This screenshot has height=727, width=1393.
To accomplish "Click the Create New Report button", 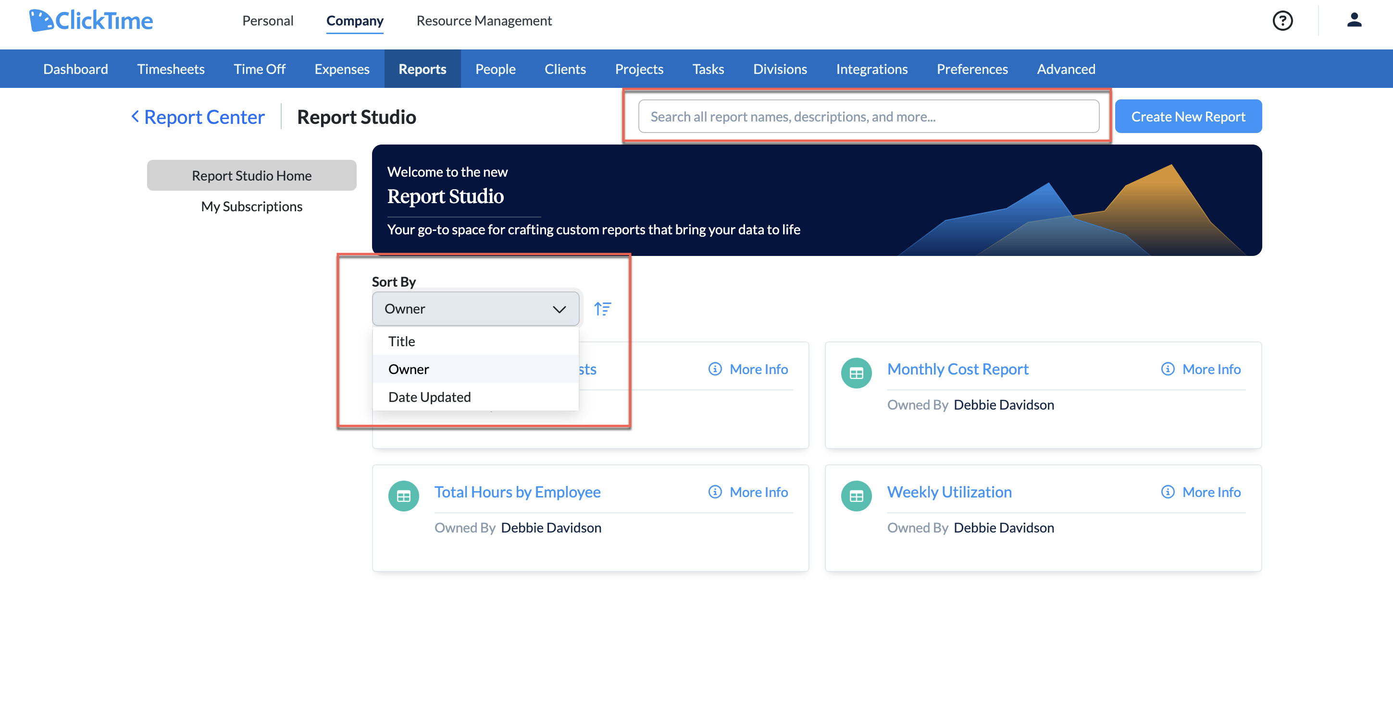I will (1188, 116).
